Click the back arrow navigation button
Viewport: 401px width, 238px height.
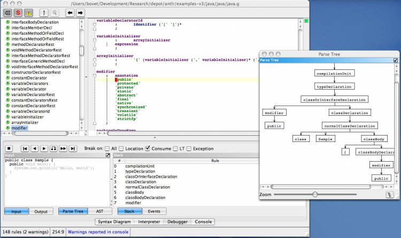pos(70,12)
